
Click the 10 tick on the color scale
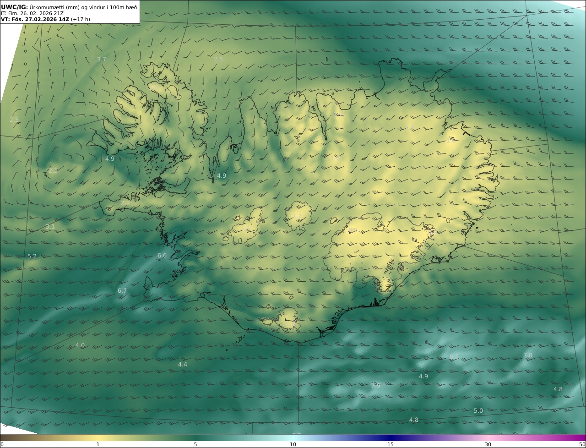(293, 444)
